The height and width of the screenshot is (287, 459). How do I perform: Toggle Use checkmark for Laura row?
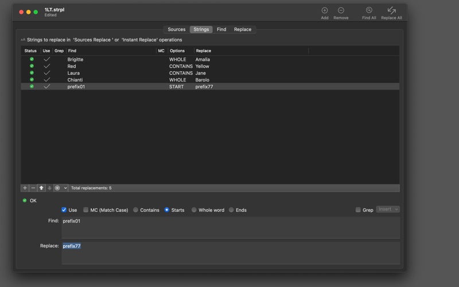(x=46, y=73)
